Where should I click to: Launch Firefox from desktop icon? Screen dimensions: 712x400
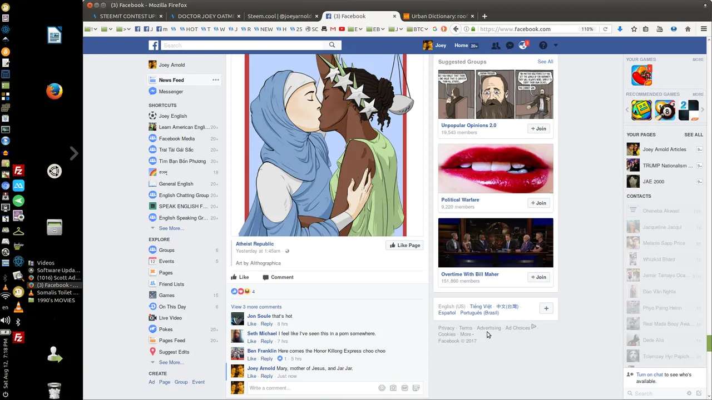tap(54, 91)
